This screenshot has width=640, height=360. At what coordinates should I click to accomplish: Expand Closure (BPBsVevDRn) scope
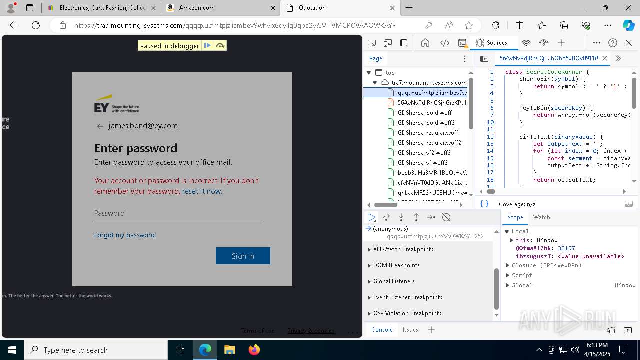click(x=507, y=265)
